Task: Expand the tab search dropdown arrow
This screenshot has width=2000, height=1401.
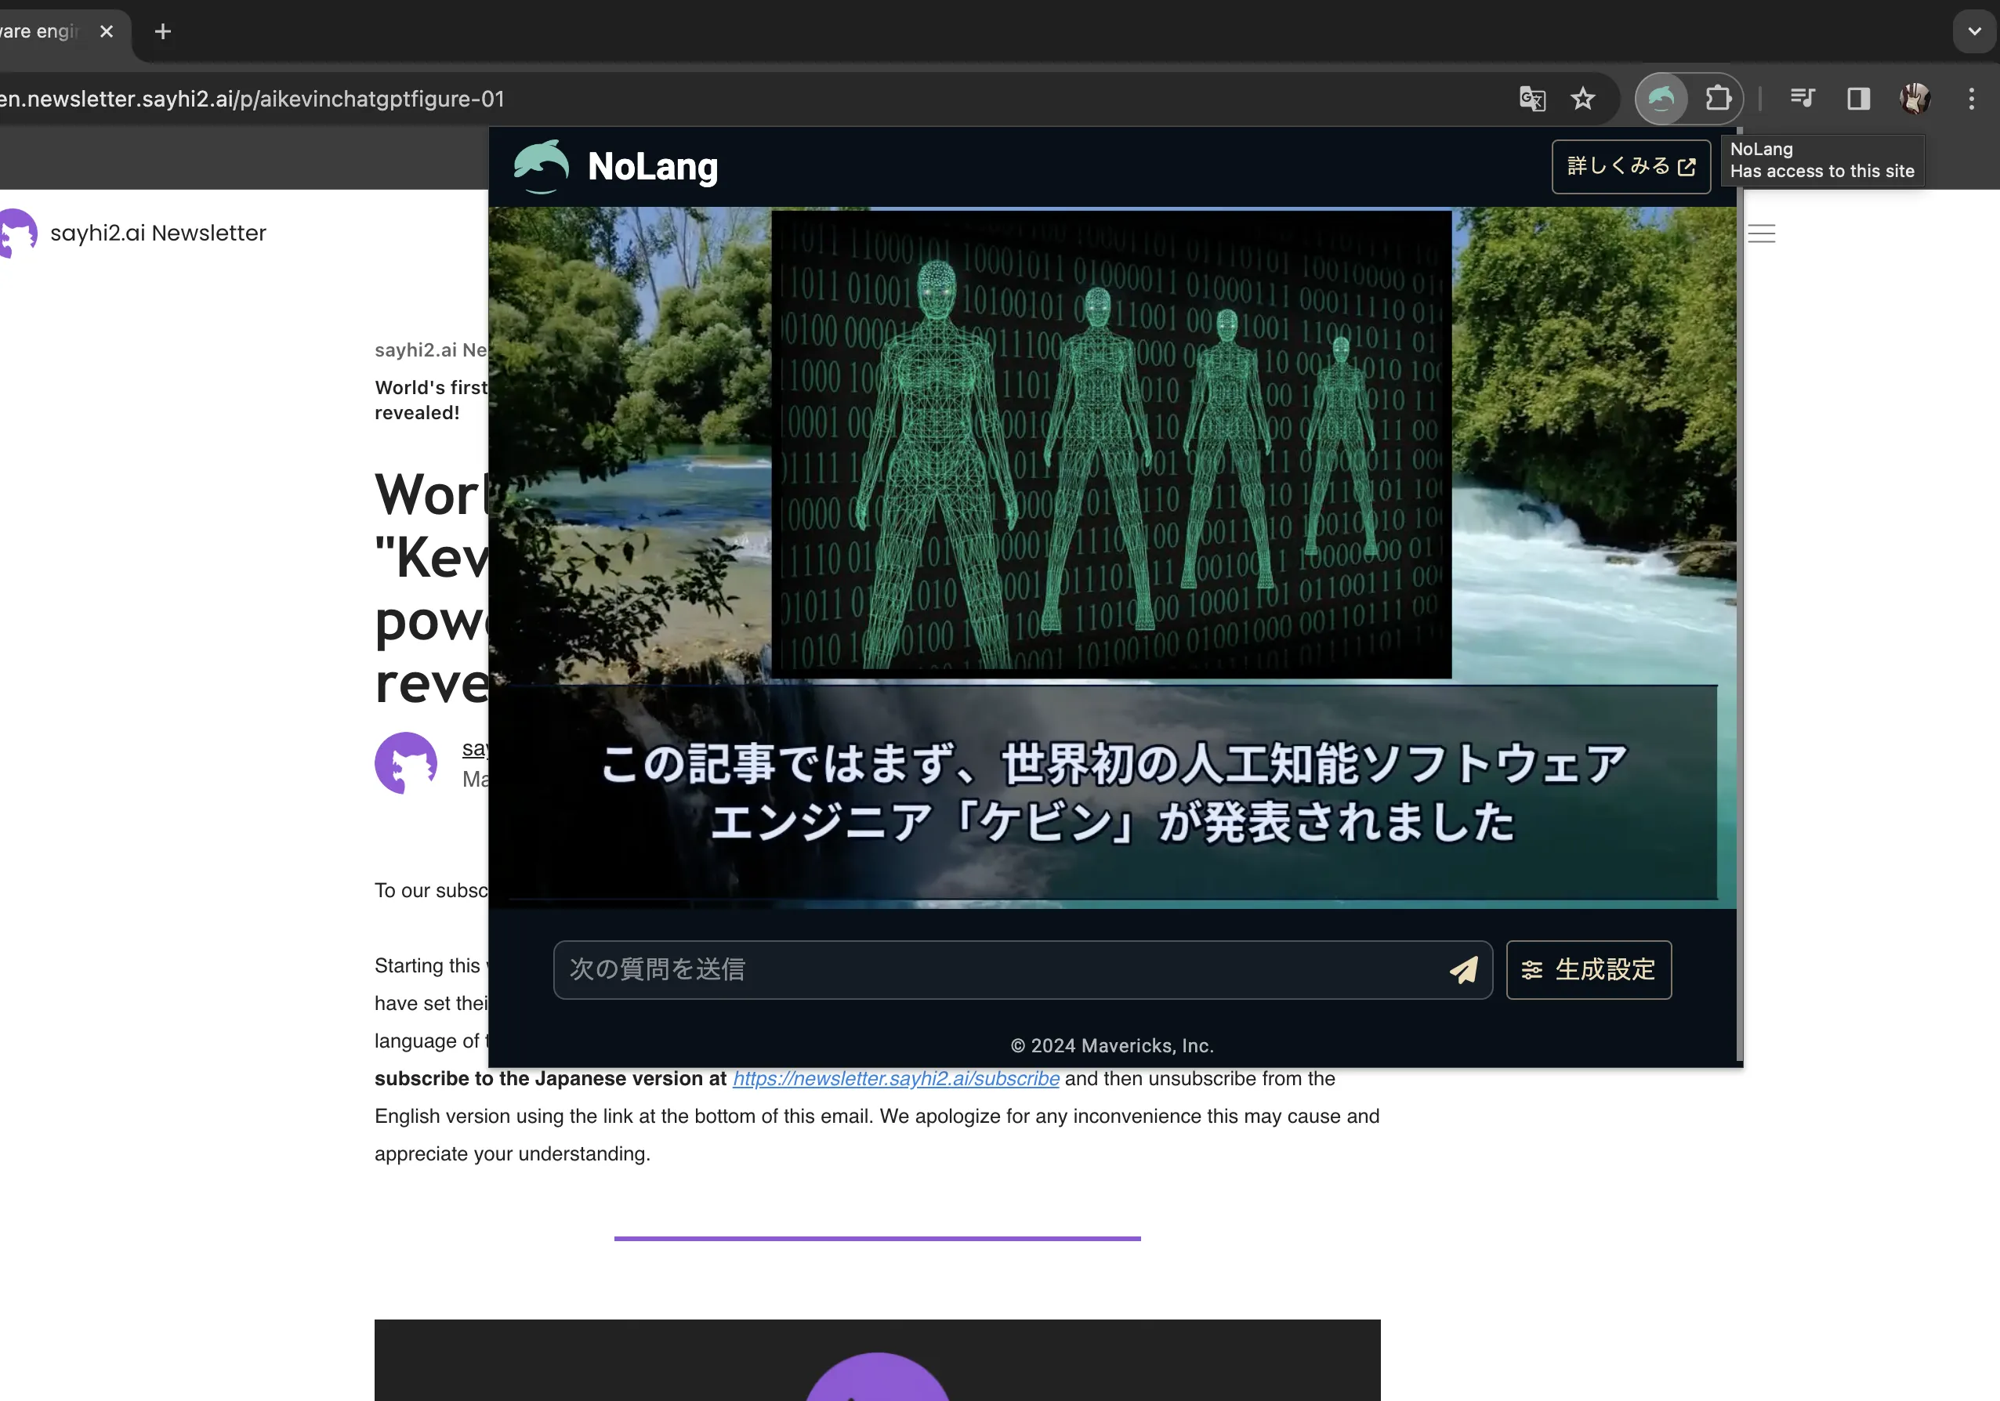Action: pos(1974,31)
